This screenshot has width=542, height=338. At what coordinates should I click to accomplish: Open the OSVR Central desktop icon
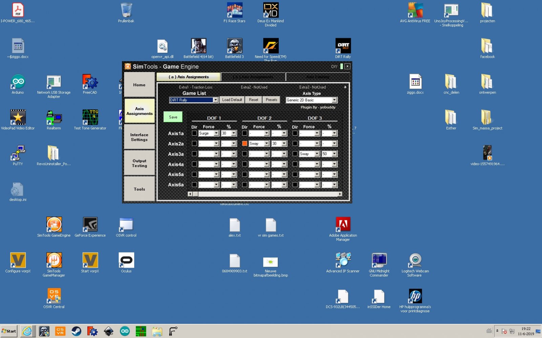coord(54,296)
